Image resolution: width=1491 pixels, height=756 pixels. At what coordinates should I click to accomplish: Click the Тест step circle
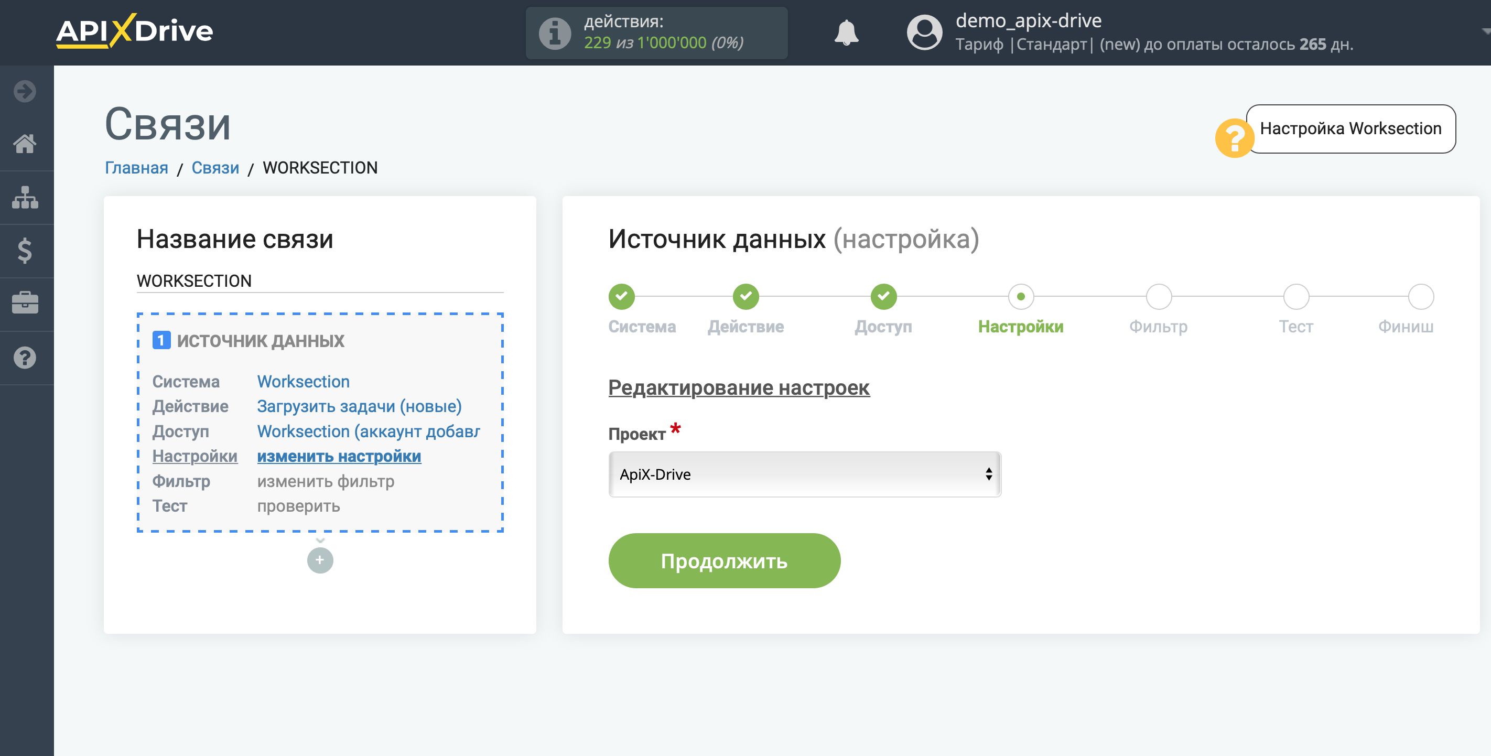pos(1296,296)
